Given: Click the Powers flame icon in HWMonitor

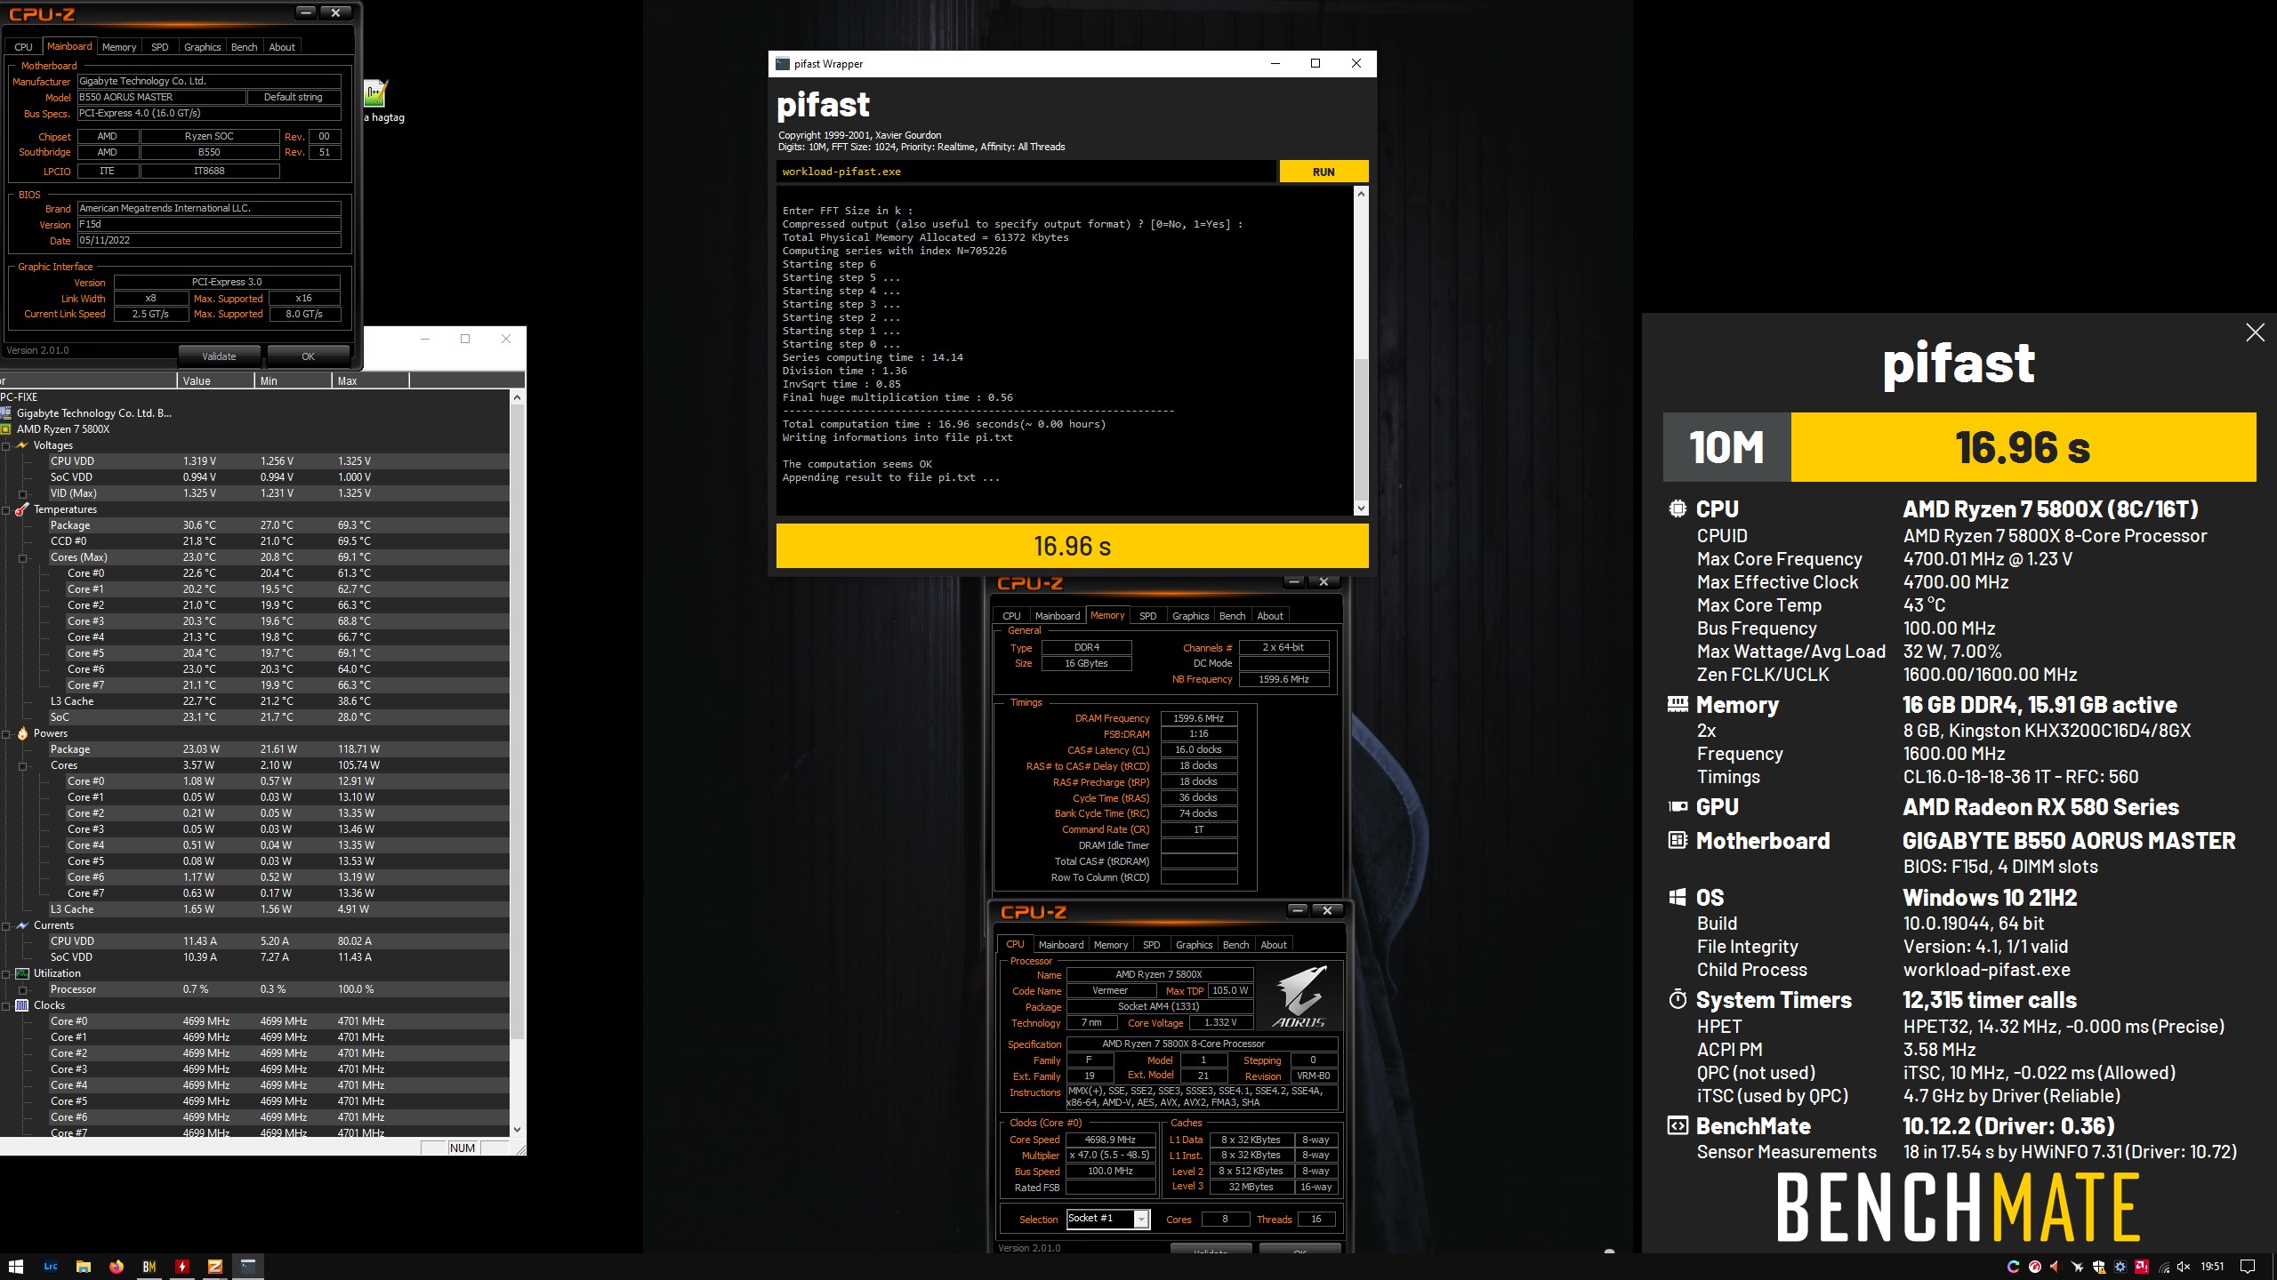Looking at the screenshot, I should (x=22, y=733).
